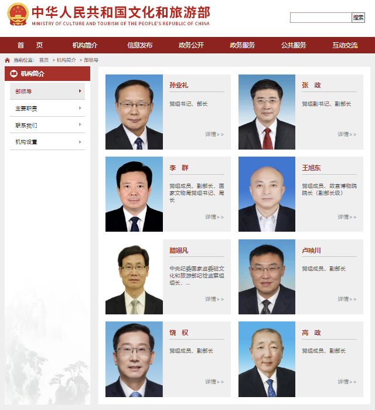Image resolution: width=375 pixels, height=410 pixels.
Task: Open 详情 link for 王旭东
Action: click(x=347, y=217)
